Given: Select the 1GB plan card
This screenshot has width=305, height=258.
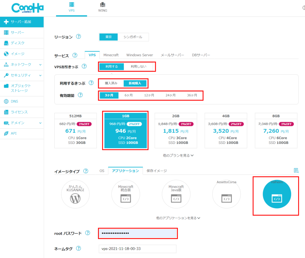Looking at the screenshot, I should [x=125, y=130].
